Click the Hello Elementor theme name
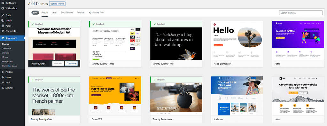This screenshot has width=327, height=126. coord(222,64)
